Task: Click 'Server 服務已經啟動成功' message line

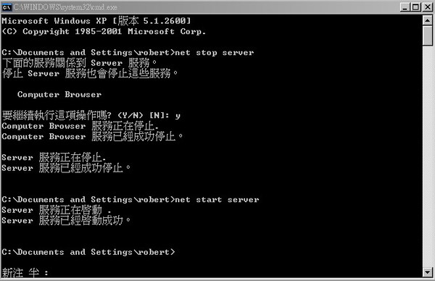Action: coord(66,221)
